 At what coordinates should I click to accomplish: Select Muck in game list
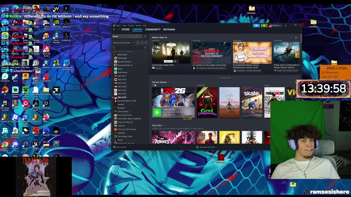[120, 69]
